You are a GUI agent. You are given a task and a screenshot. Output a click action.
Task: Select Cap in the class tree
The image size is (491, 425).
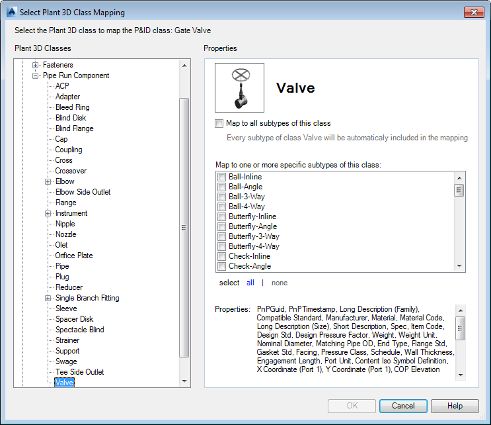[x=61, y=139]
